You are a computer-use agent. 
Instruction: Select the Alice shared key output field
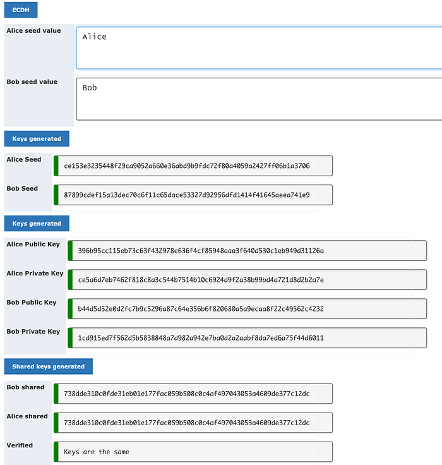click(x=193, y=423)
